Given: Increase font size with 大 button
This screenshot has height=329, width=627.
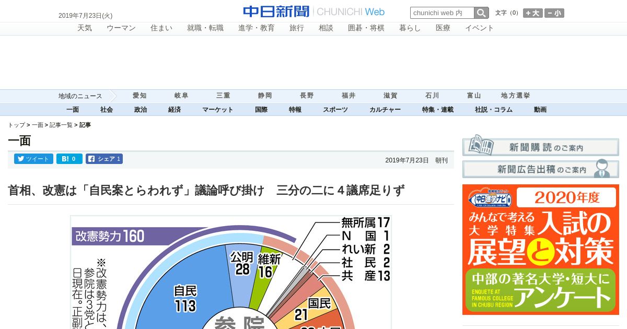Looking at the screenshot, I should click(533, 13).
